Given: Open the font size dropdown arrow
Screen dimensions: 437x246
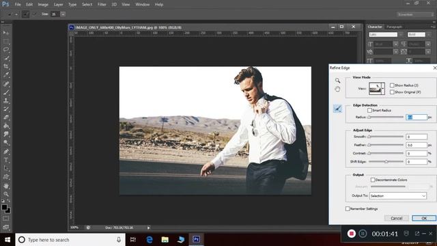Looking at the screenshot, I should (x=396, y=44).
